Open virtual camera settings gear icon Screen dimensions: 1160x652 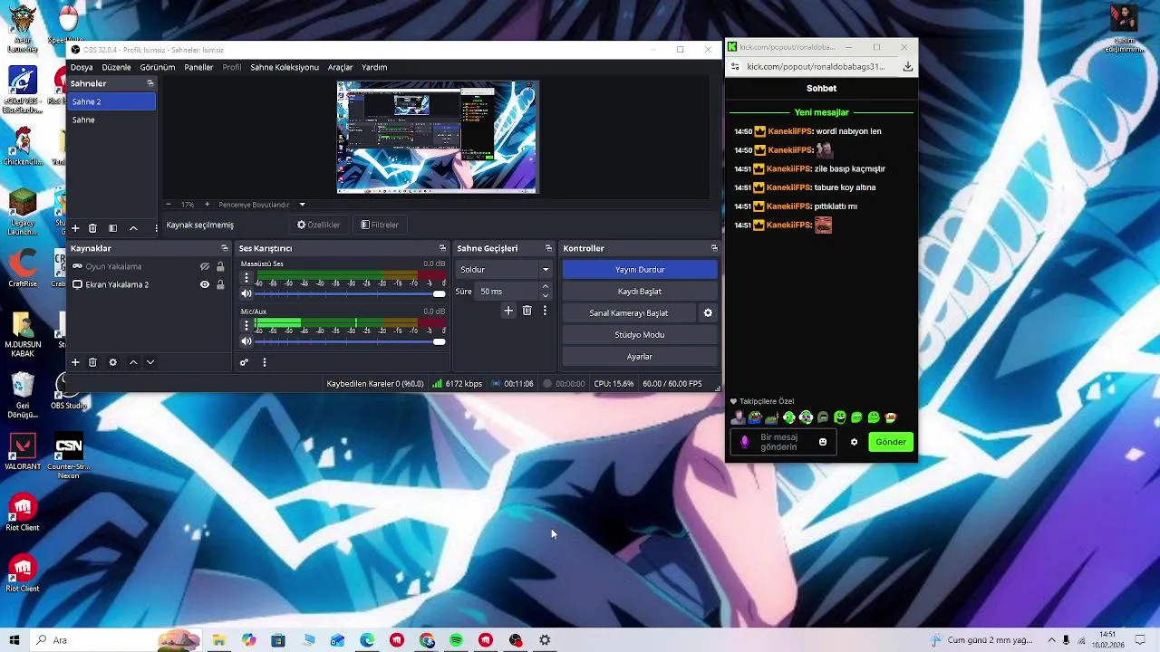coord(708,313)
